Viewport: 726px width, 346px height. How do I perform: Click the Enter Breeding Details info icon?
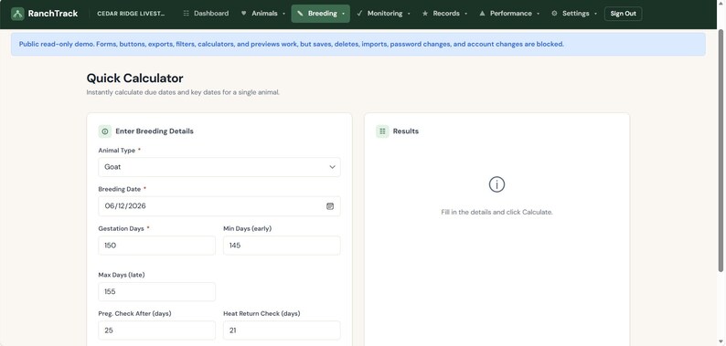pos(104,131)
